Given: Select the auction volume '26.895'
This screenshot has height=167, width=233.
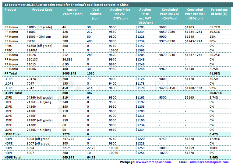Looking at the screenshot, I should pos(67,60).
